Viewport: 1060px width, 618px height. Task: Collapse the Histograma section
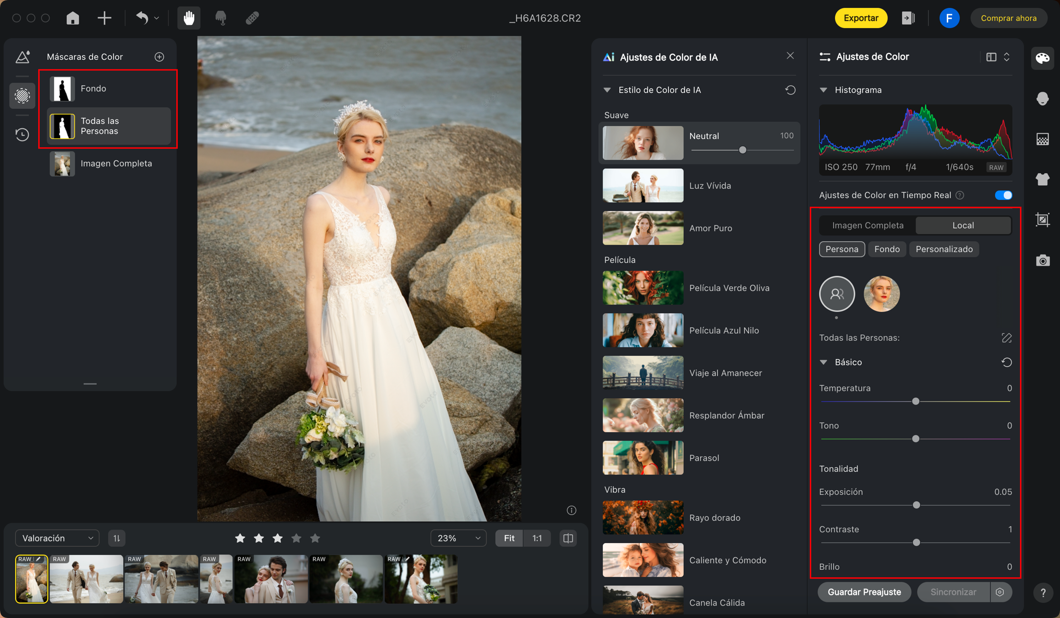point(824,90)
